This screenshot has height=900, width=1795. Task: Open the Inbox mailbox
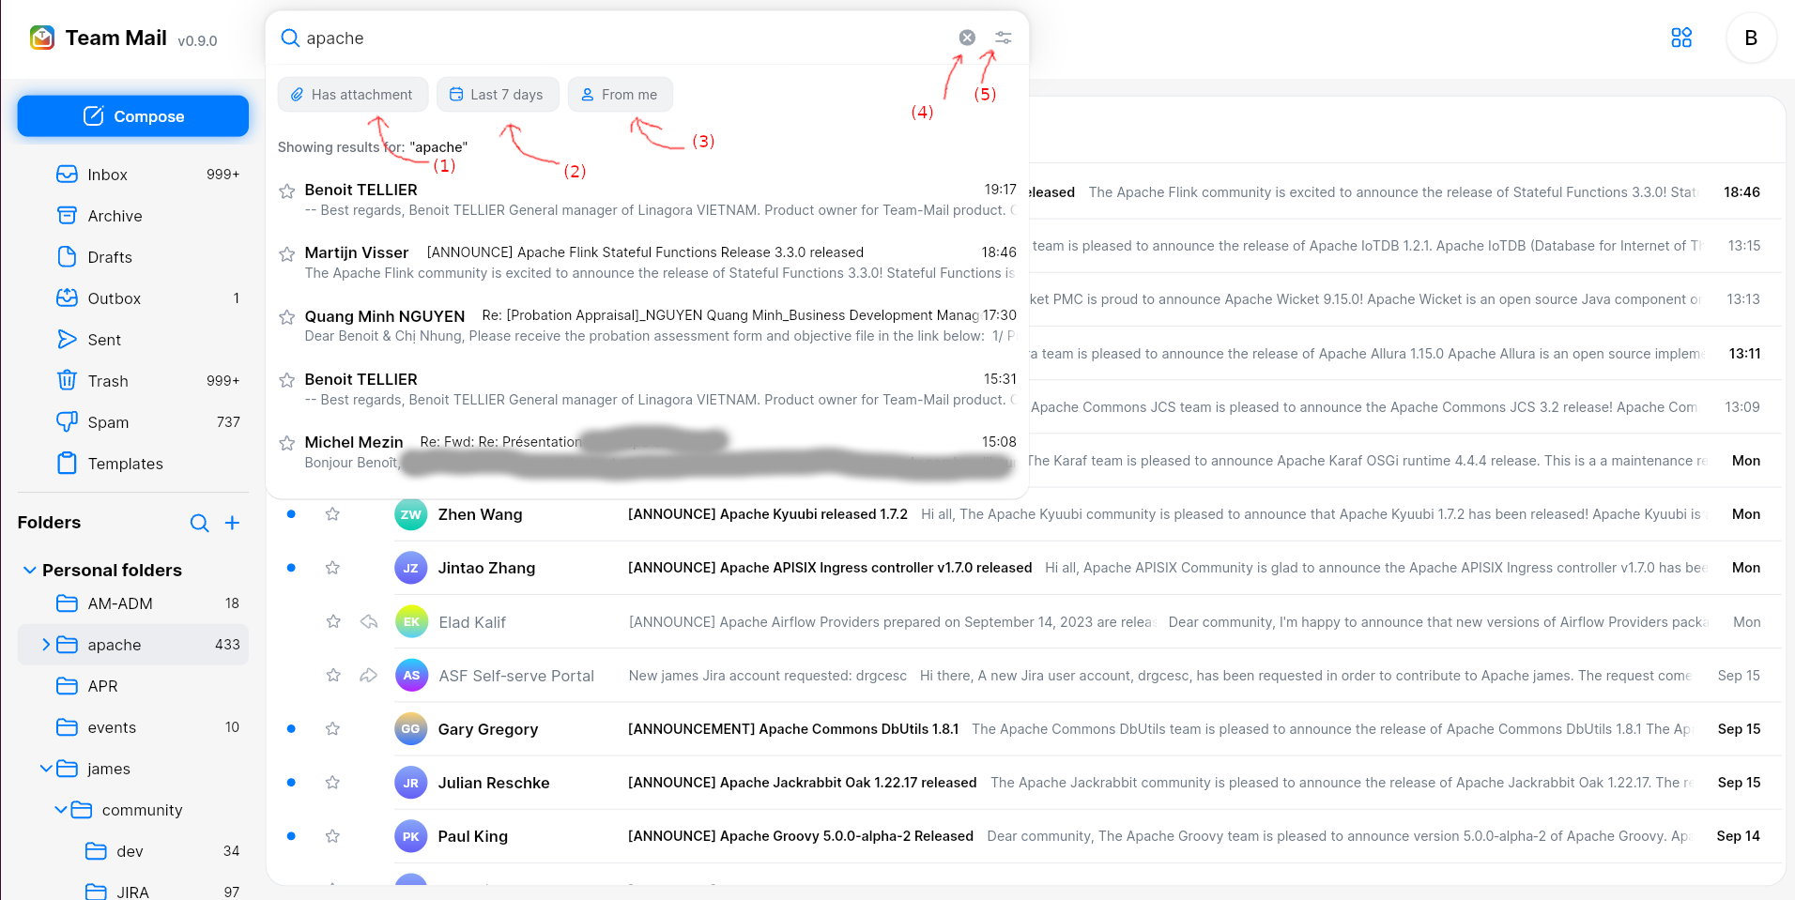133,175
